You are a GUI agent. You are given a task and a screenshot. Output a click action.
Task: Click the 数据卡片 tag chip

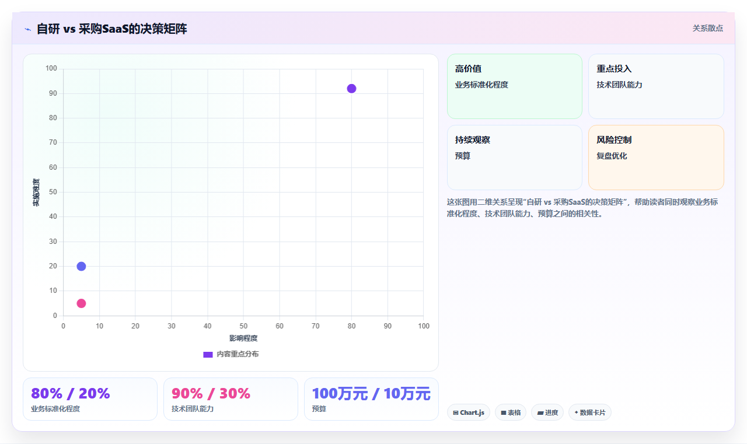590,412
